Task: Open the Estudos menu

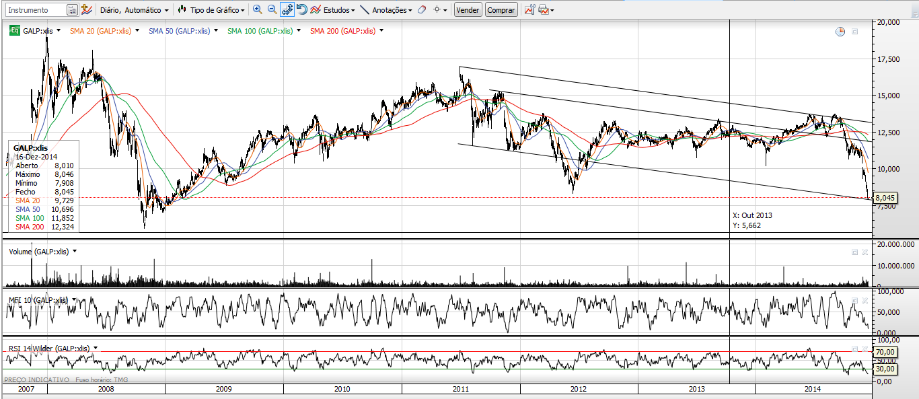Action: coord(339,10)
